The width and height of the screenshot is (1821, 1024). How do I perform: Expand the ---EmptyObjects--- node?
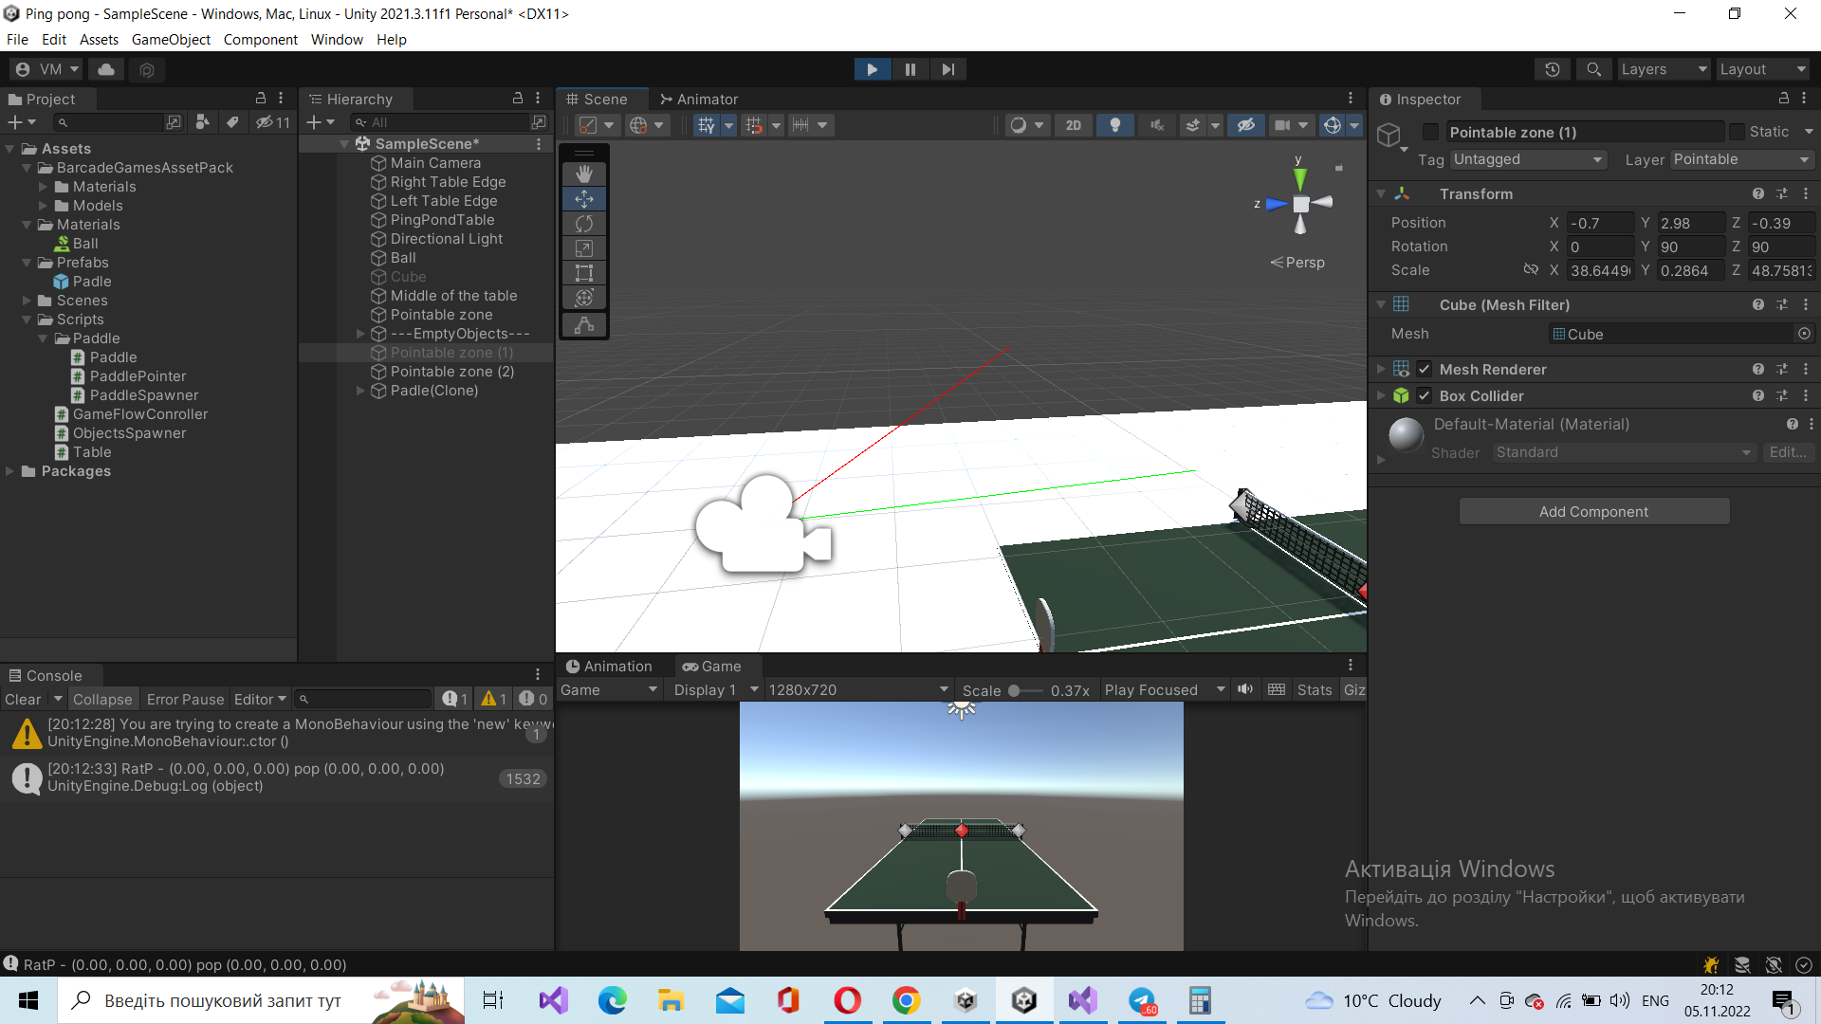(x=360, y=334)
